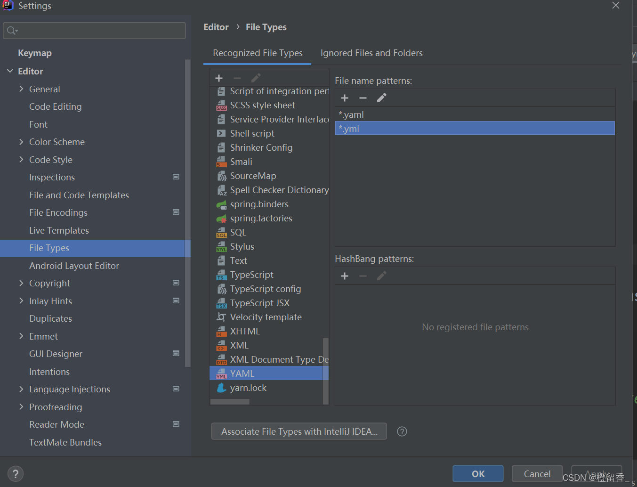637x487 pixels.
Task: Open File and Code Templates settings
Action: click(79, 195)
